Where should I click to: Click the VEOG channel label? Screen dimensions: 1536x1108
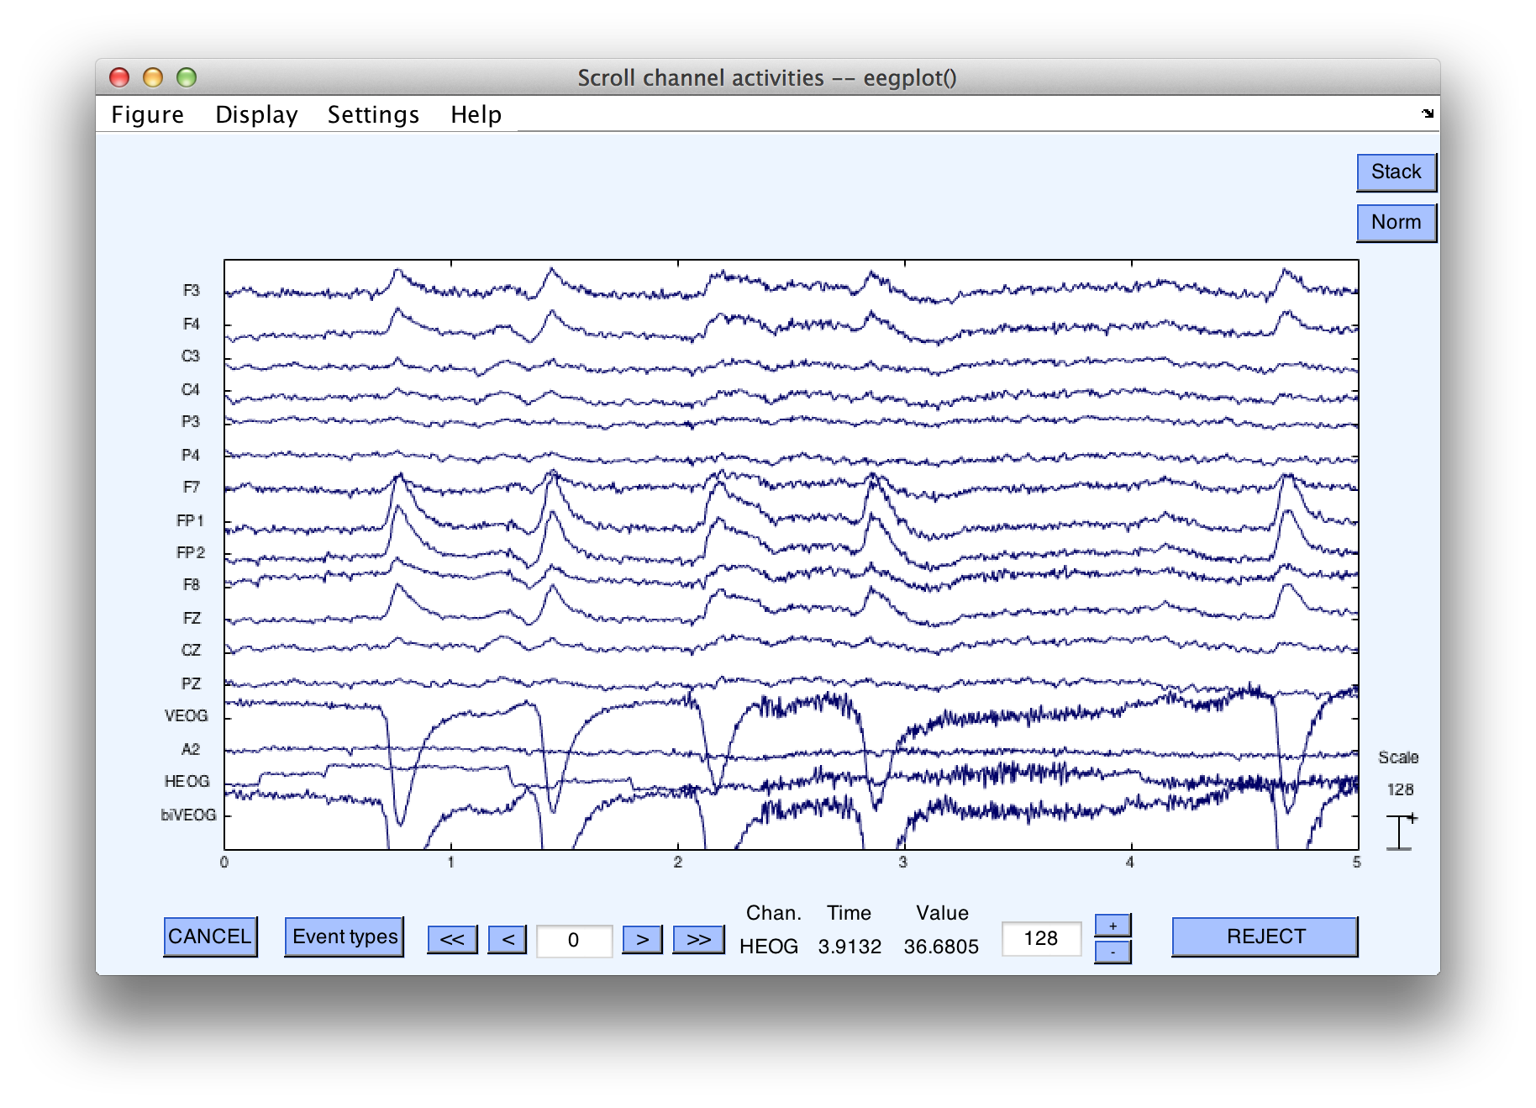coord(186,715)
